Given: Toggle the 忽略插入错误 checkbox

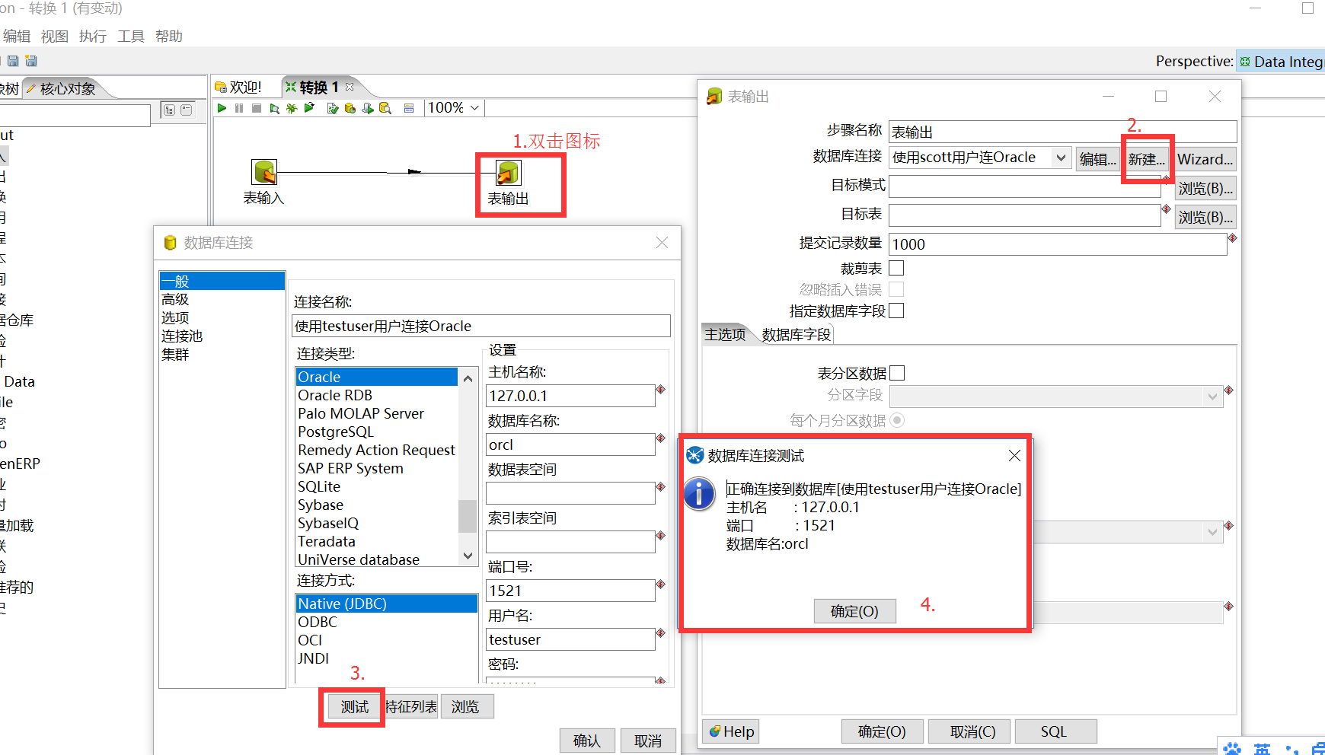Looking at the screenshot, I should [x=896, y=289].
